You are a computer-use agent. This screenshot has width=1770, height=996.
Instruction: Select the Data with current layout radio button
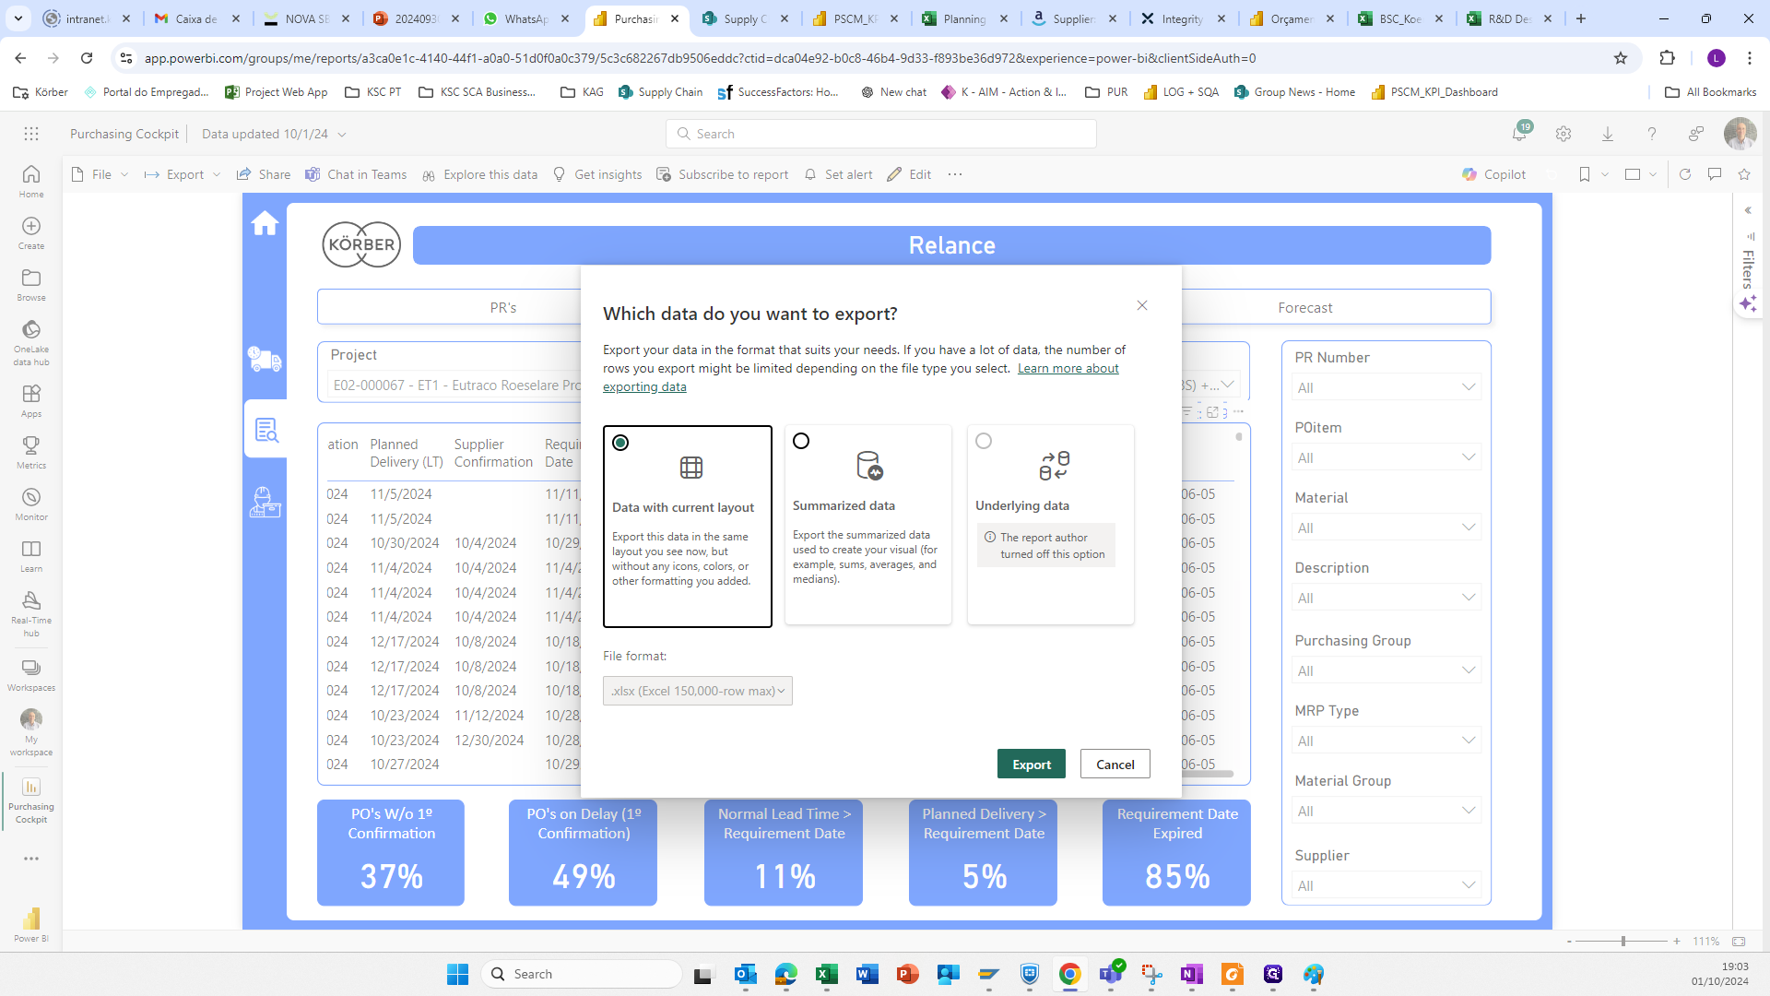pyautogui.click(x=620, y=443)
